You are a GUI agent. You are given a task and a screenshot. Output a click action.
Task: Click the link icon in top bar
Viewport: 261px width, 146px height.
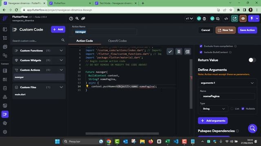[x=83, y=18]
